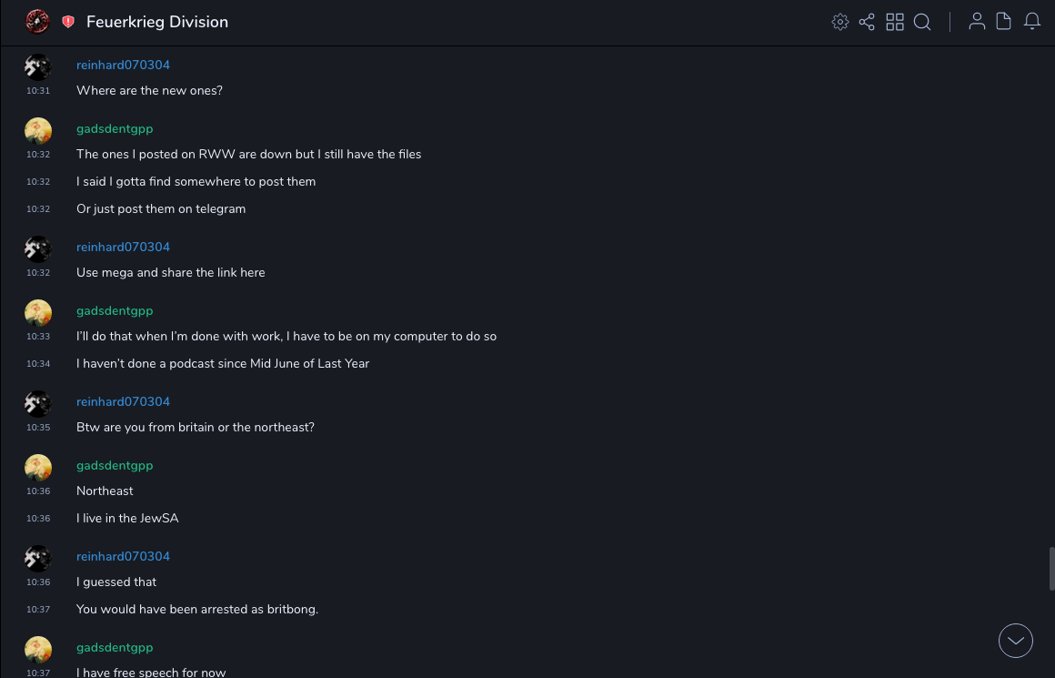Click the share room icon
This screenshot has width=1055, height=678.
tap(867, 22)
